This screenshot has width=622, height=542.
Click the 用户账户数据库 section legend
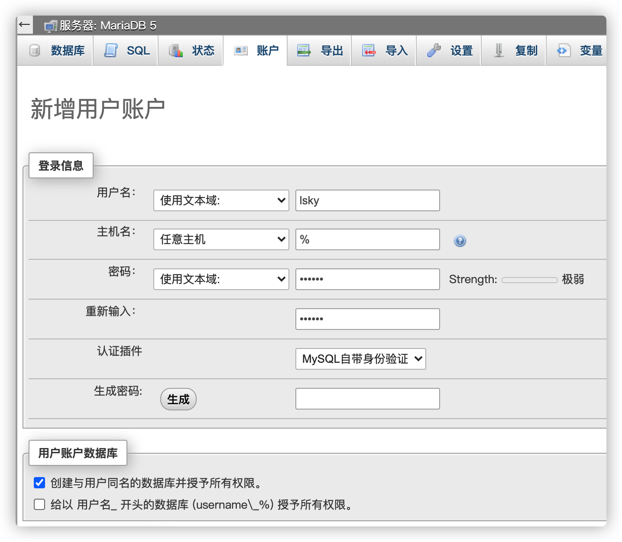pos(78,453)
